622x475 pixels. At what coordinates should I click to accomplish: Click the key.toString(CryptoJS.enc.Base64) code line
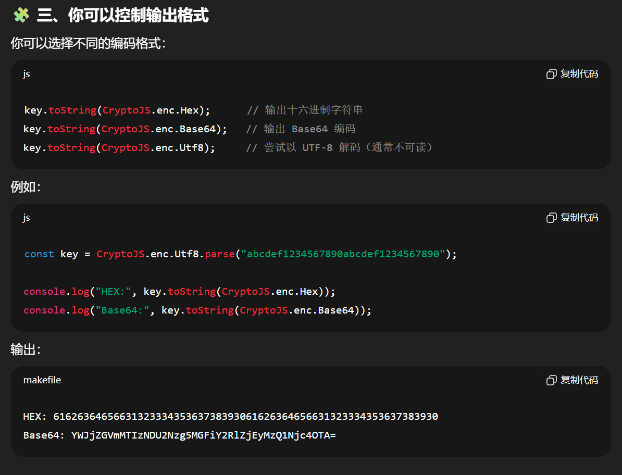[x=125, y=129]
